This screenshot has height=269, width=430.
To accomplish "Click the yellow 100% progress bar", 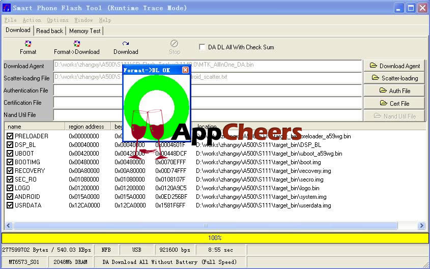I will click(x=215, y=238).
